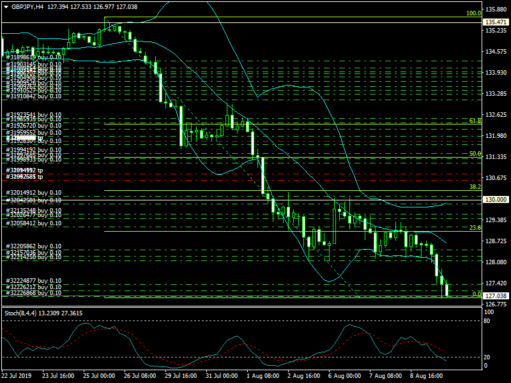Click the 126.775 price scale value
511x383 pixels.
496,304
